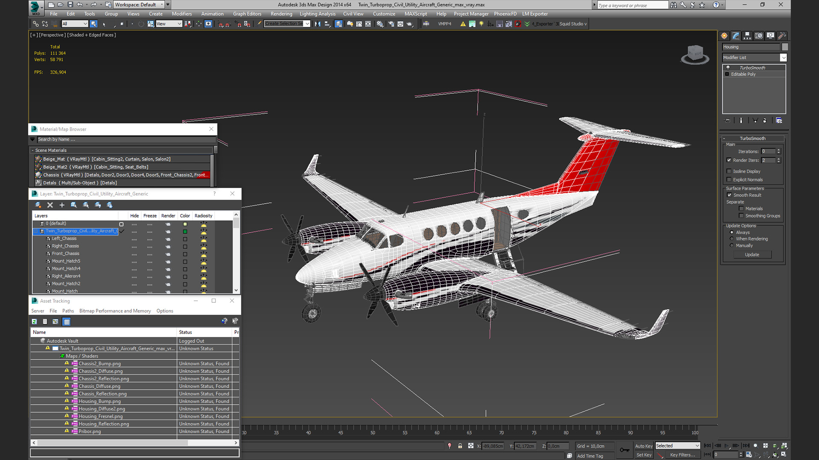Open the Paths menu in Asset Tracking
819x460 pixels.
tap(68, 311)
